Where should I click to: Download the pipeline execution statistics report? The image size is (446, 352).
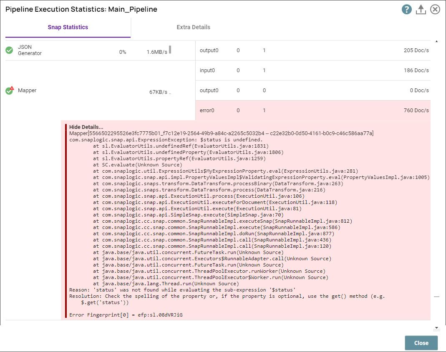(x=421, y=9)
